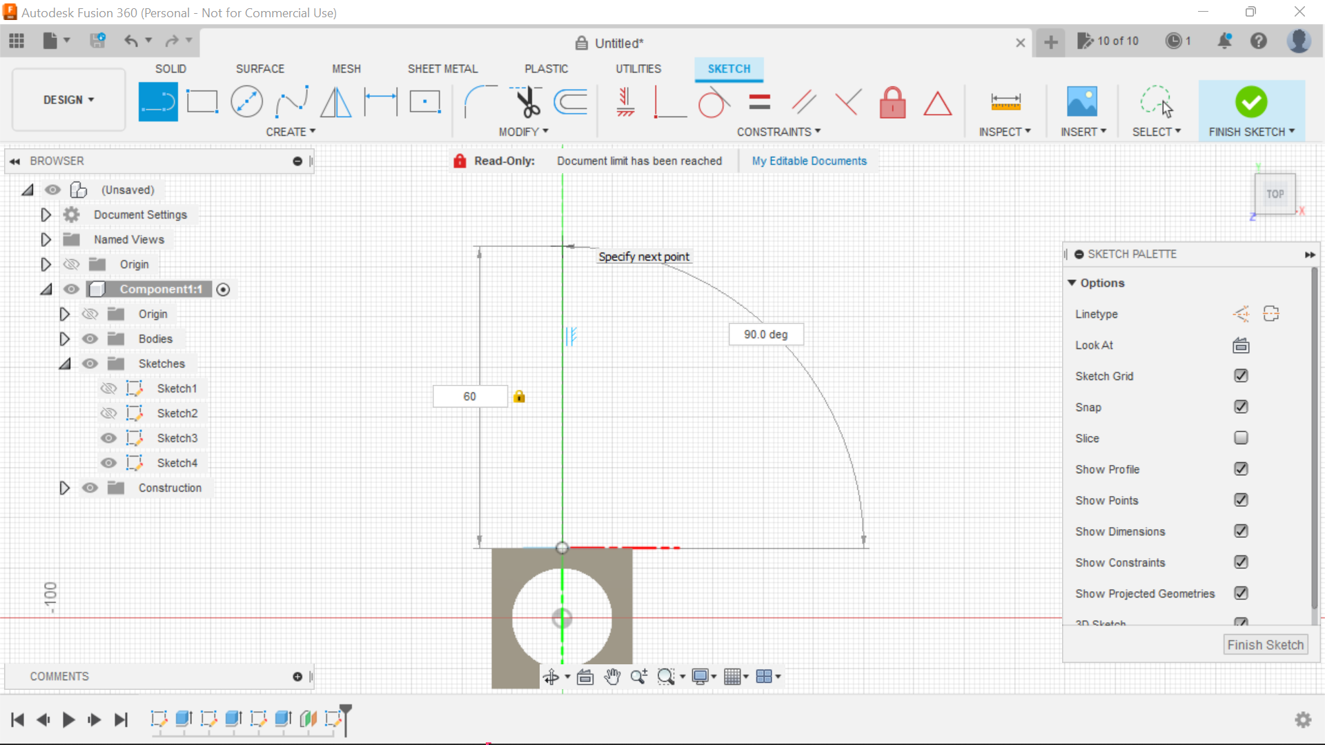Expand the Bodies folder in browser
Screen dimensions: 1325x745
(x=64, y=339)
